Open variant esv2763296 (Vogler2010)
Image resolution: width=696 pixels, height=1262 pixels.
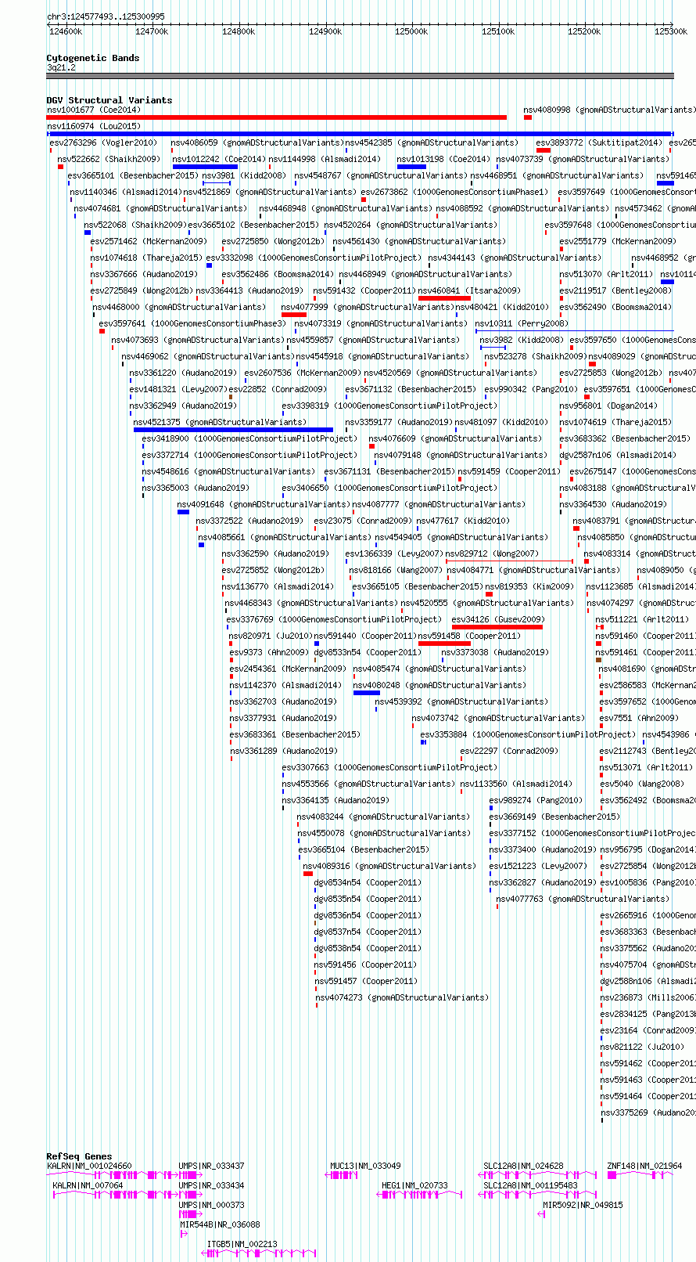pos(103,142)
